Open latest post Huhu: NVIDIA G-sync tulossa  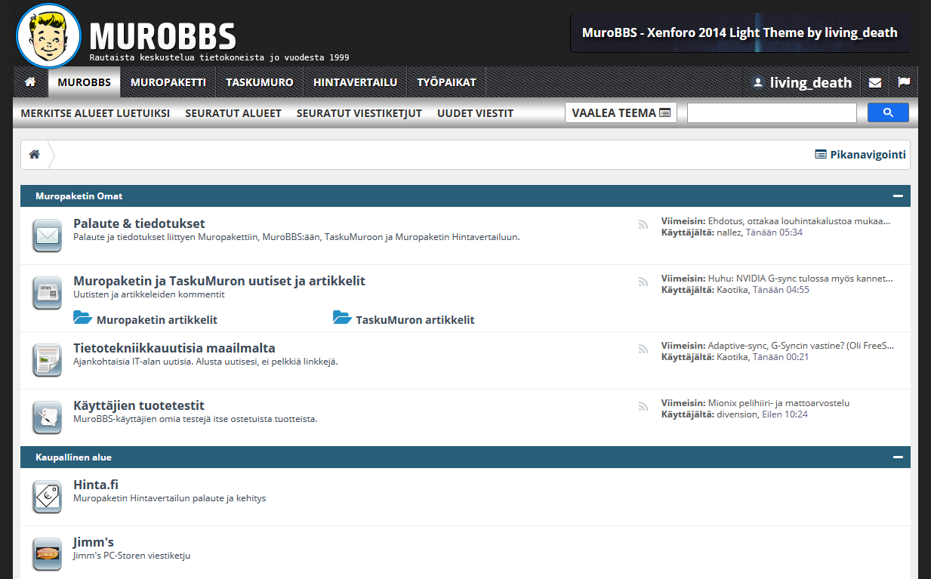click(x=800, y=279)
